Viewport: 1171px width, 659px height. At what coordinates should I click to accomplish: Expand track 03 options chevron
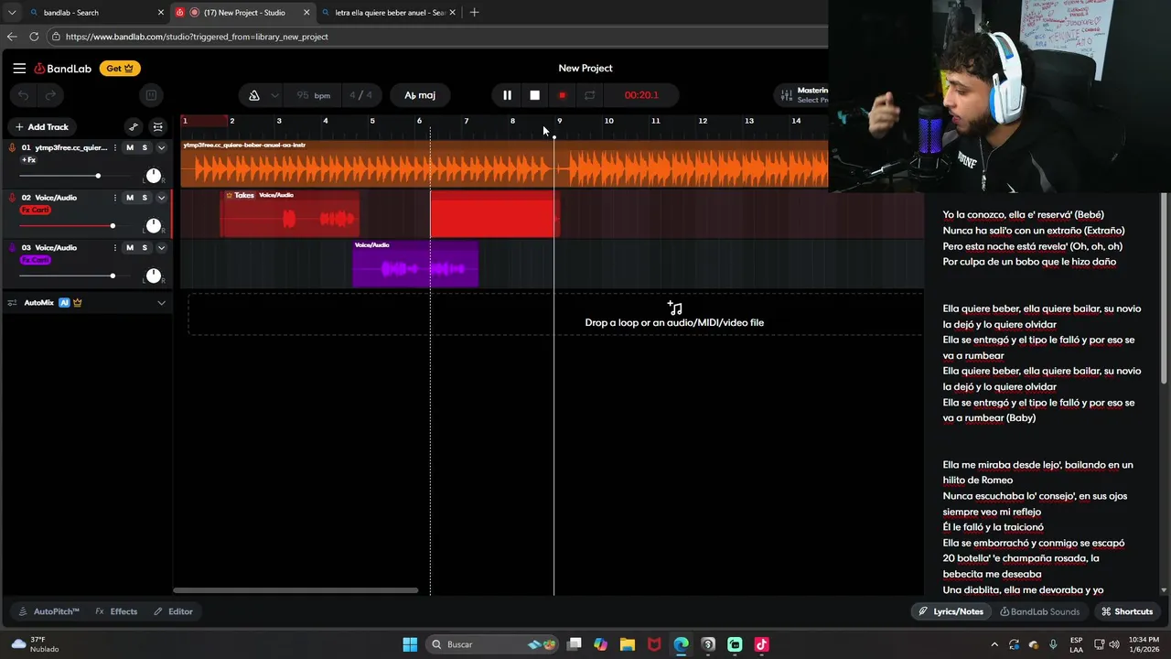coord(161,248)
